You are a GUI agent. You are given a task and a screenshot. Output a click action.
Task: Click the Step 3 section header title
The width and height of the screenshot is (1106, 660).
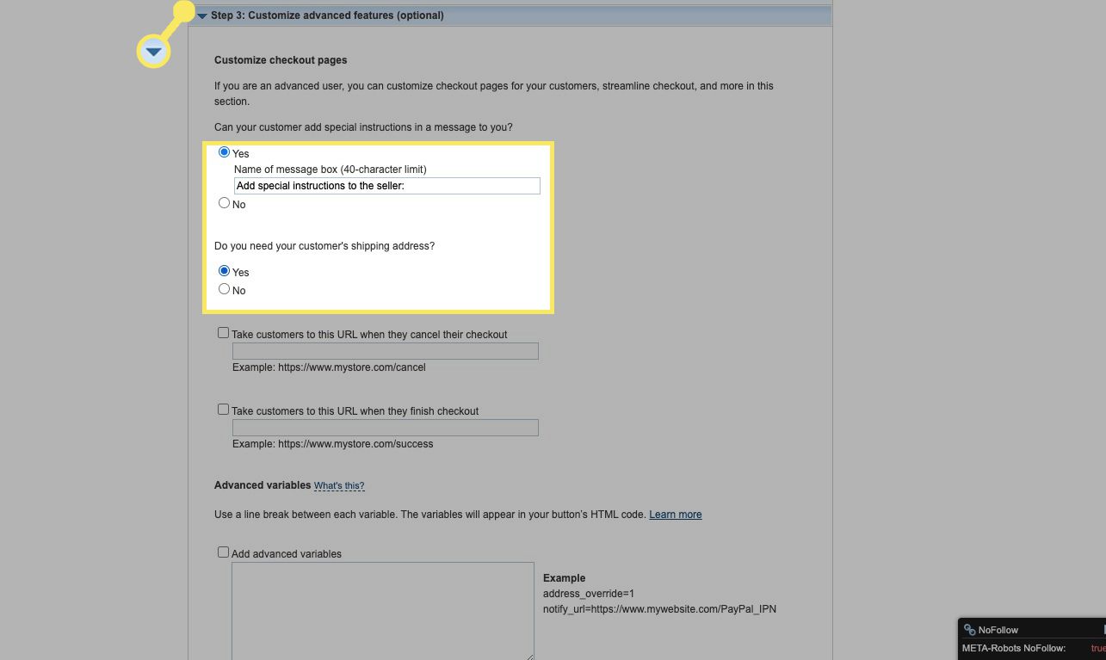pyautogui.click(x=327, y=15)
